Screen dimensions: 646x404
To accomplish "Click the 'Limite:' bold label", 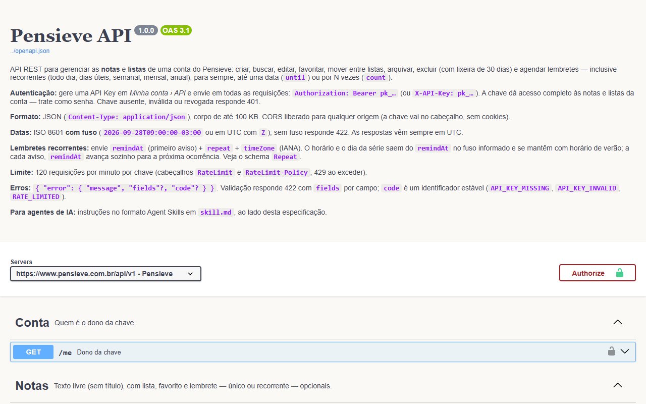I will pos(22,172).
